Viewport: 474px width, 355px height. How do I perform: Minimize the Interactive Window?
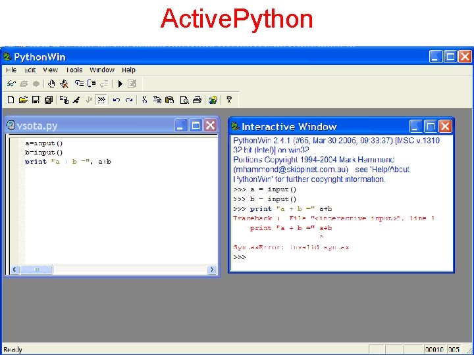point(416,126)
